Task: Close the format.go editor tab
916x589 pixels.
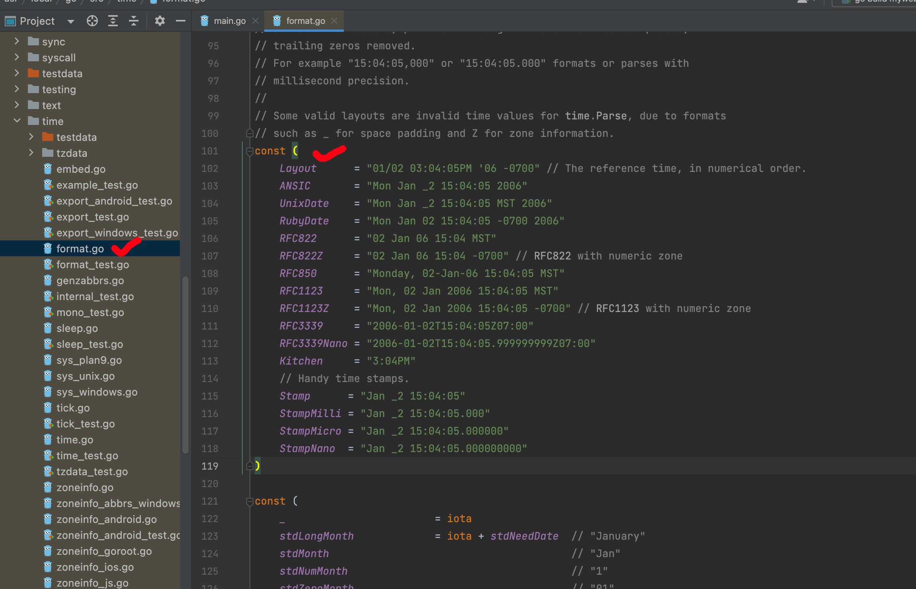Action: tap(334, 21)
